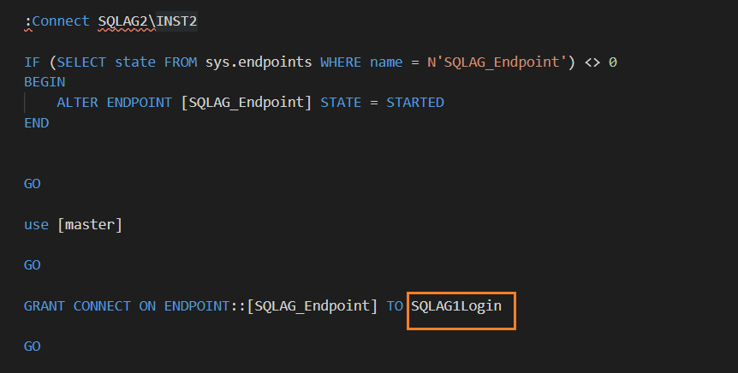738x373 pixels.
Task: Click the BEGIN keyword
Action: (x=44, y=82)
